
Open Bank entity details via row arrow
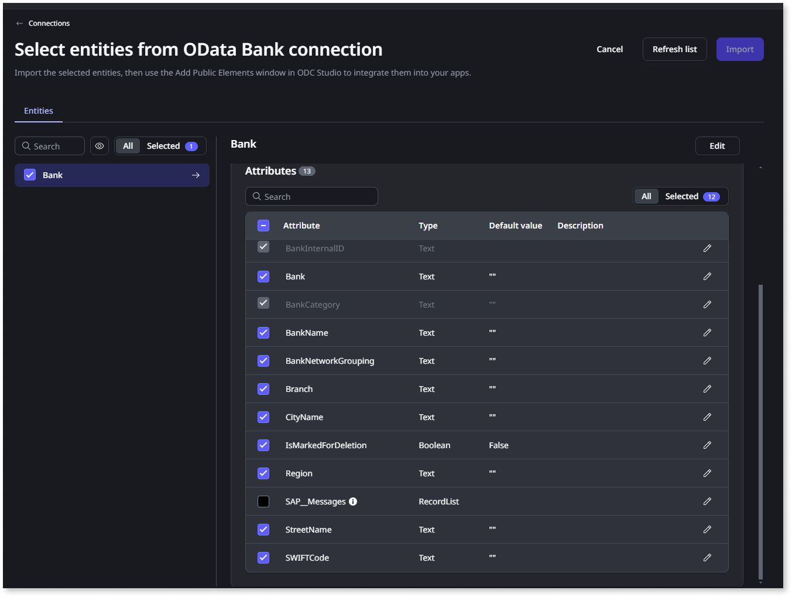(196, 175)
